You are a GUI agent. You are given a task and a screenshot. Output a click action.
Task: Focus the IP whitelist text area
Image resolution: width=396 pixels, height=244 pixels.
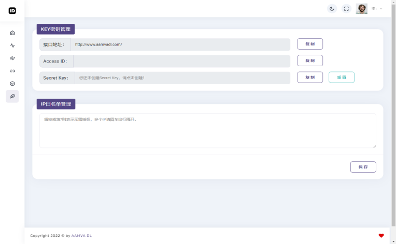point(207,131)
